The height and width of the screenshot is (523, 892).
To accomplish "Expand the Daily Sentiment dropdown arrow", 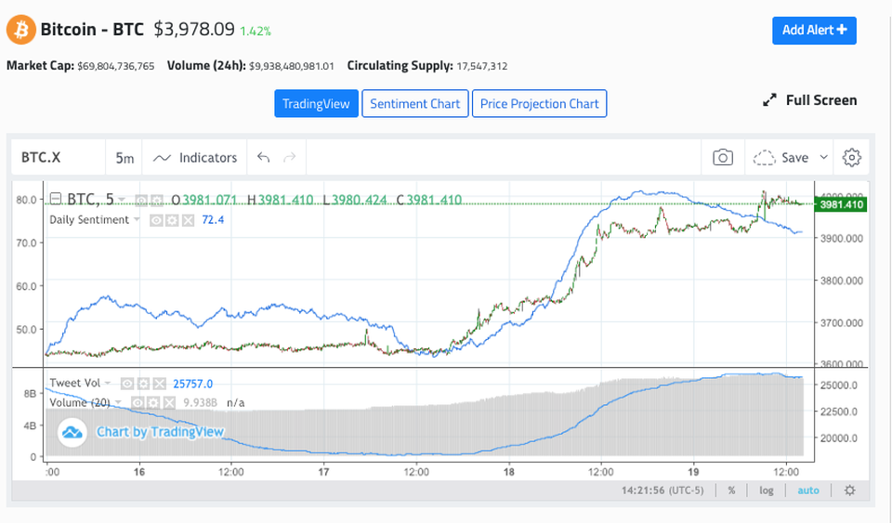I will pyautogui.click(x=137, y=219).
